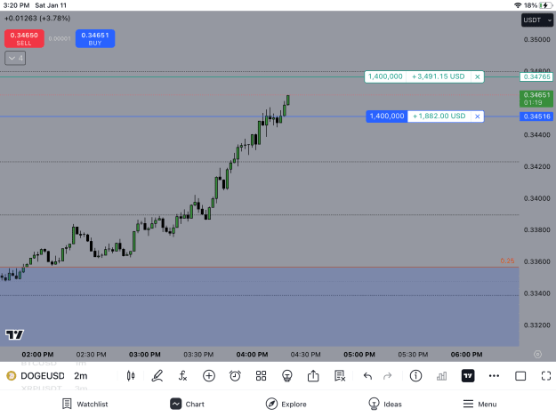Select the rectangle layout icon
Image resolution: width=556 pixels, height=417 pixels.
tap(520, 376)
